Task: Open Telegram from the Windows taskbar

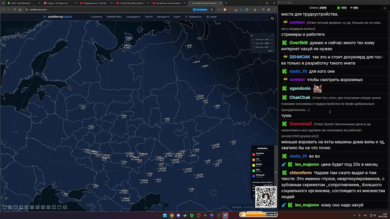Action: (x=225, y=215)
